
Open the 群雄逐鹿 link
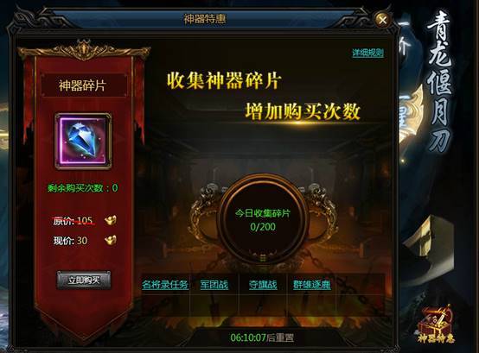[x=312, y=285]
